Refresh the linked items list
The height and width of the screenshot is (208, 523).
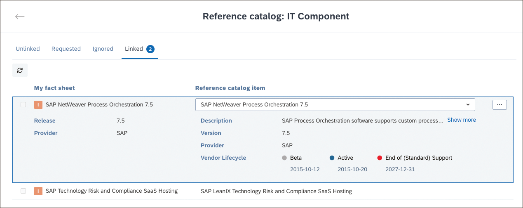20,70
